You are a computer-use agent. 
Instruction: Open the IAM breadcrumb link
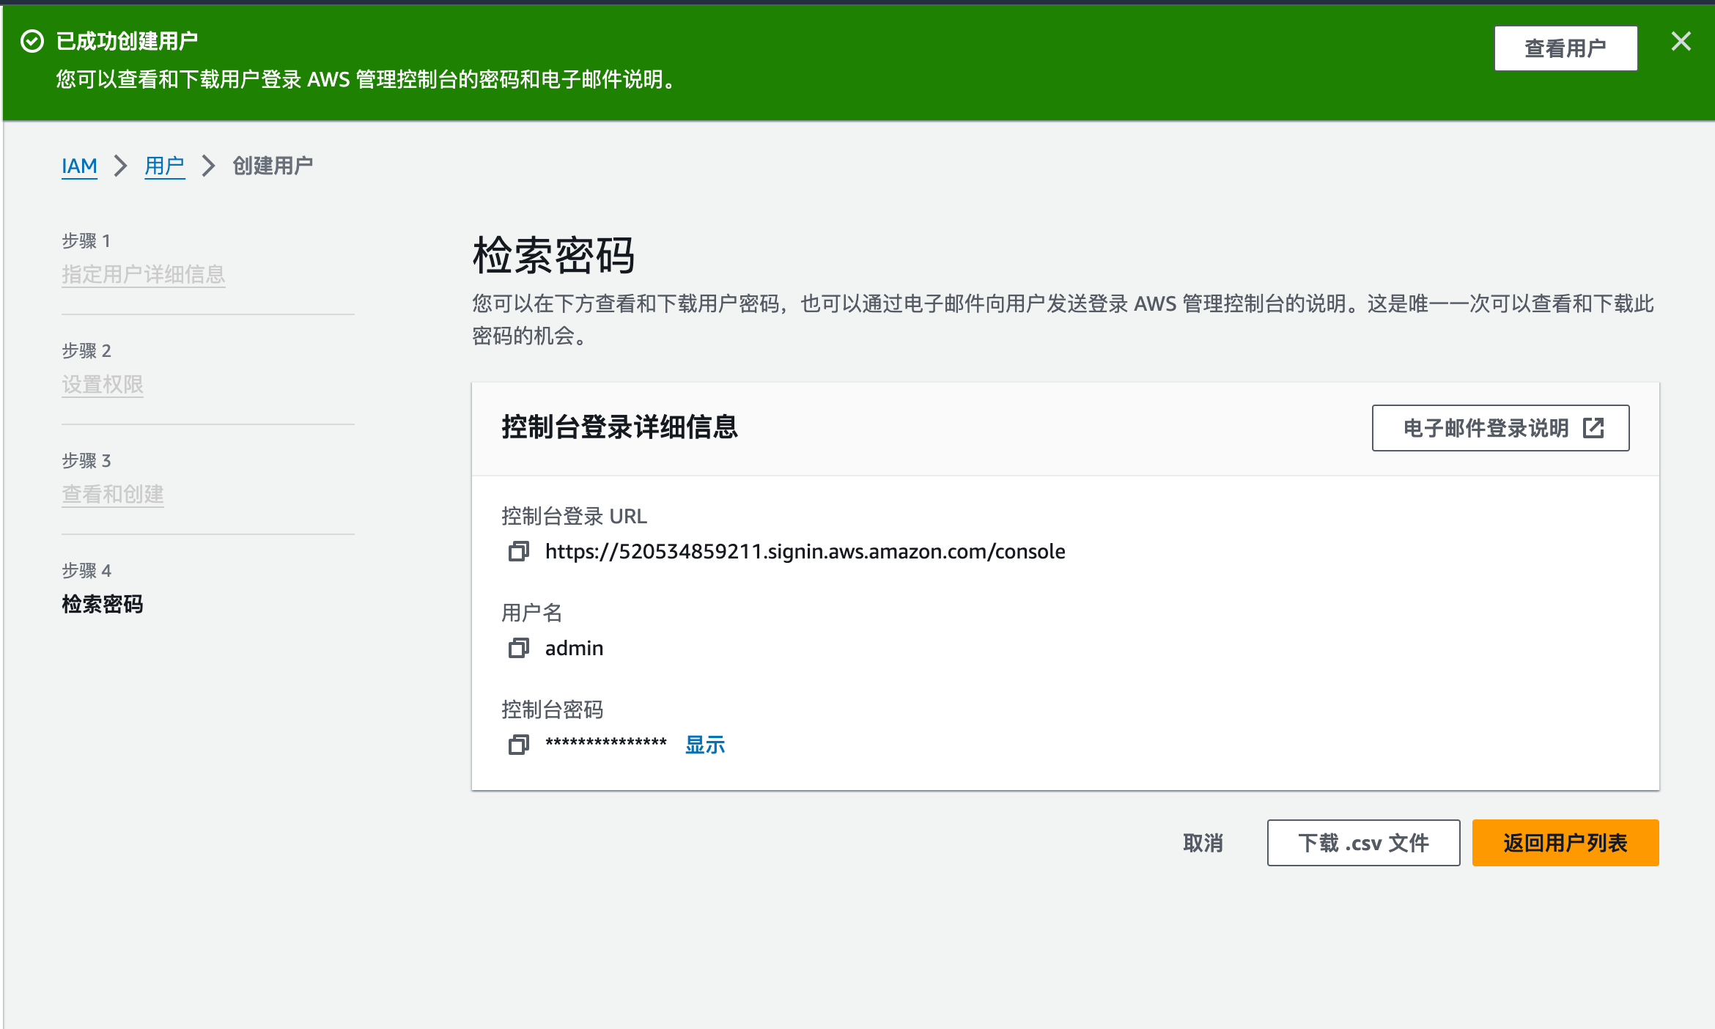[x=79, y=166]
